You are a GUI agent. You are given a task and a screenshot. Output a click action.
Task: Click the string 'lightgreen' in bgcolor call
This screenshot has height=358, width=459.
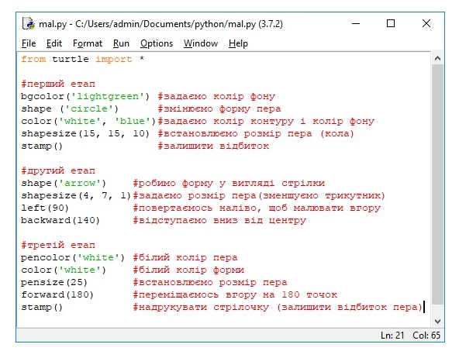pos(108,96)
